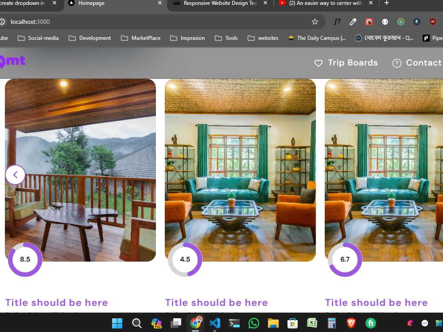443x332 pixels.
Task: Star the page using the bookmark icon
Action: [x=315, y=21]
